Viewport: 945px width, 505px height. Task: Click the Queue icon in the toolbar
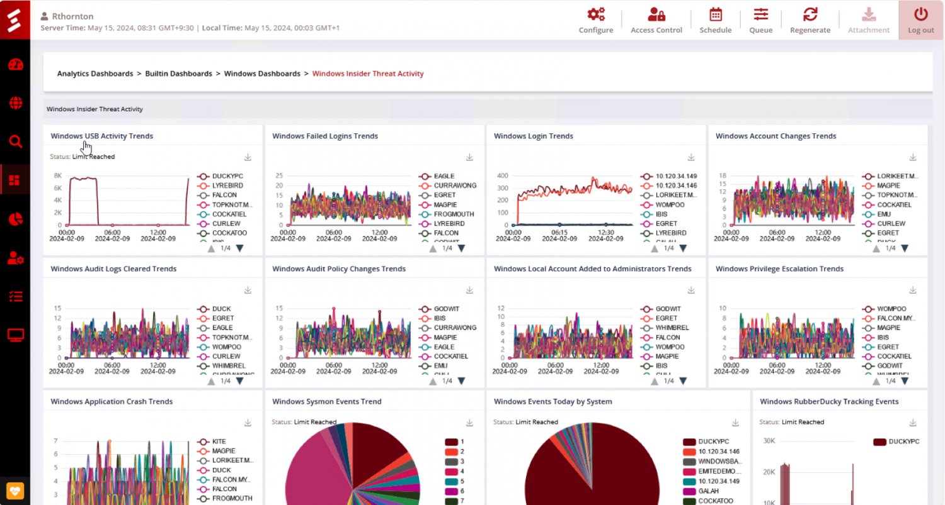click(760, 19)
